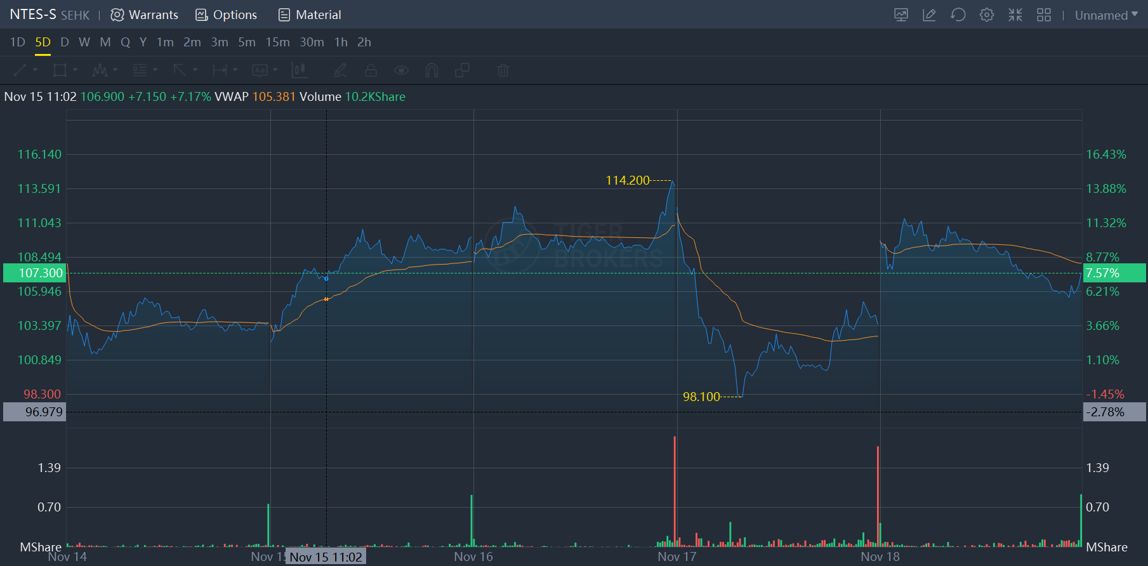Expand the text tool dropdown arrow
Screen dimensions: 1148x566
275,70
